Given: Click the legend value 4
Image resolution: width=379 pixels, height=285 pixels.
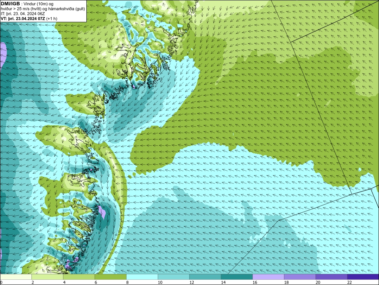Looking at the screenshot, I should tap(64, 282).
